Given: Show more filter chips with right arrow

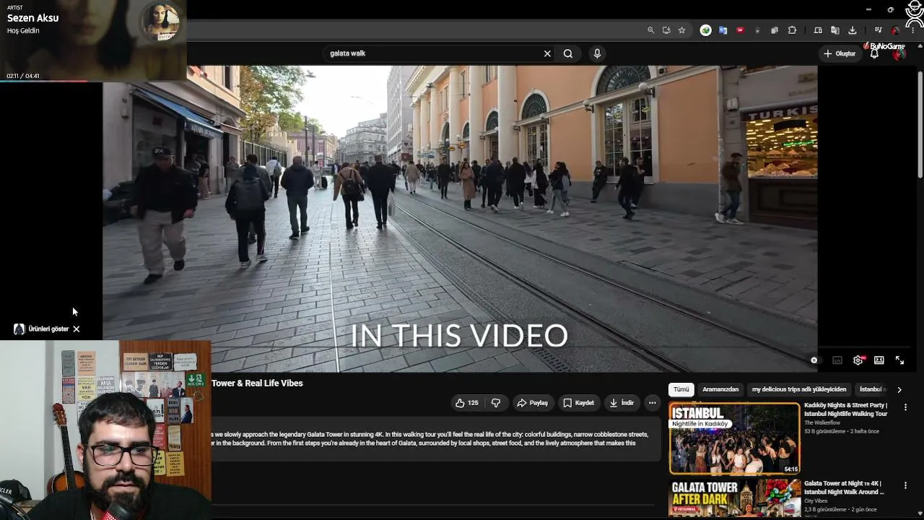Looking at the screenshot, I should (899, 389).
